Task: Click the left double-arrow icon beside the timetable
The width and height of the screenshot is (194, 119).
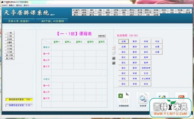Action: [113, 47]
